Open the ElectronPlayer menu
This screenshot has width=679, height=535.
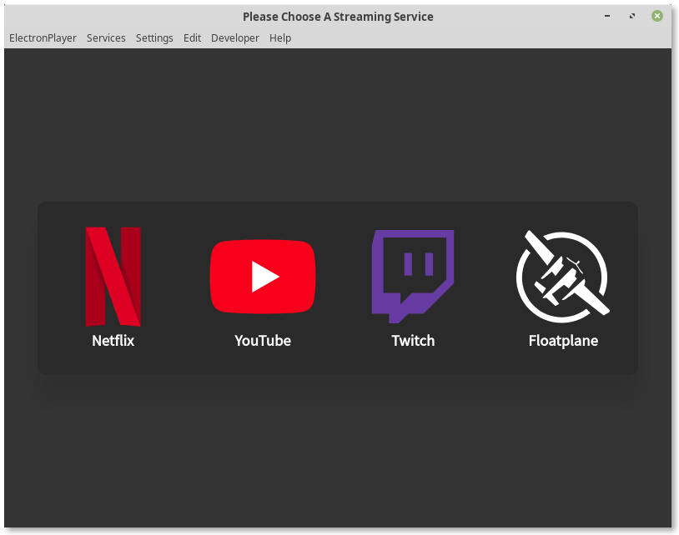[x=43, y=38]
